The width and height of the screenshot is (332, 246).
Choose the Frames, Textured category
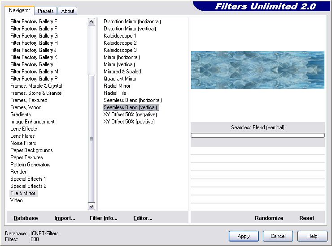29,100
